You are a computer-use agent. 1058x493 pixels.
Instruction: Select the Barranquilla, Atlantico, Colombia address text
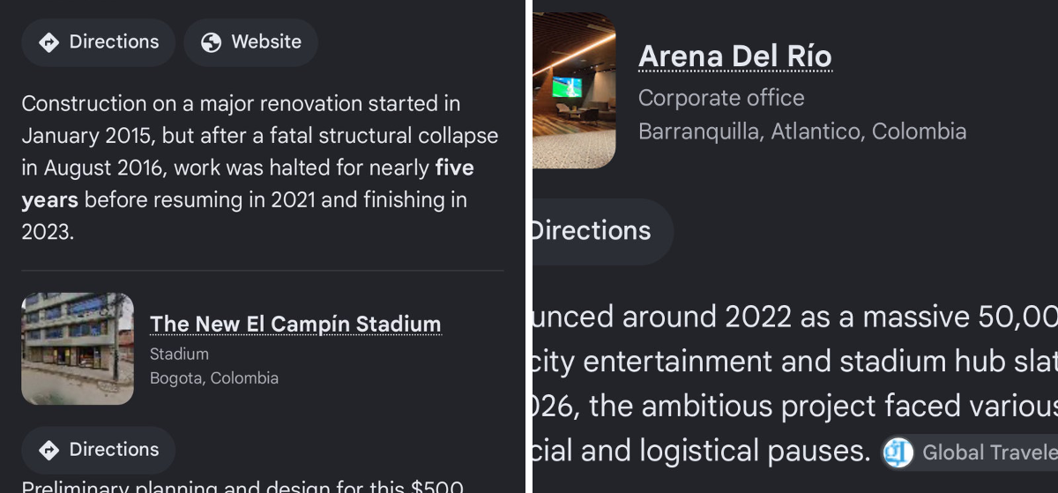[x=802, y=131]
